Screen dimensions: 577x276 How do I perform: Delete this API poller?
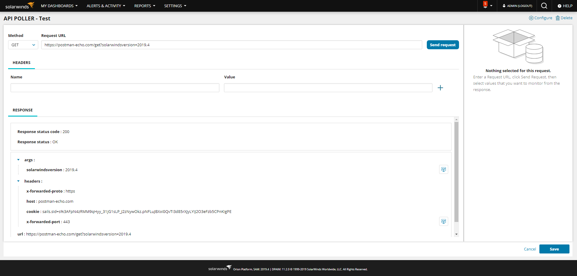tap(564, 18)
